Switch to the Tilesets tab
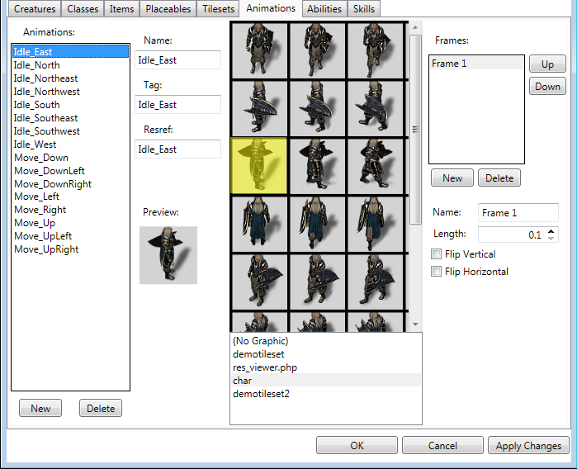 coord(218,9)
